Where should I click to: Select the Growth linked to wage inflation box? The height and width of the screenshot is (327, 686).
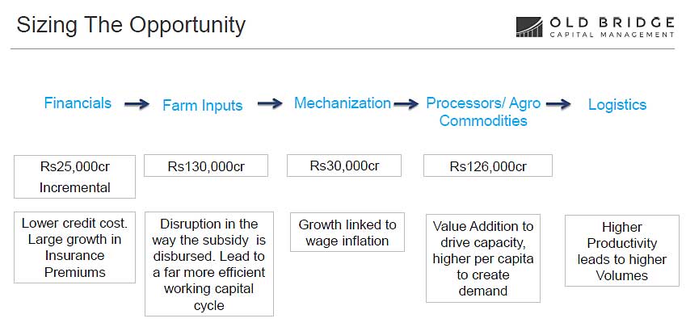[347, 233]
